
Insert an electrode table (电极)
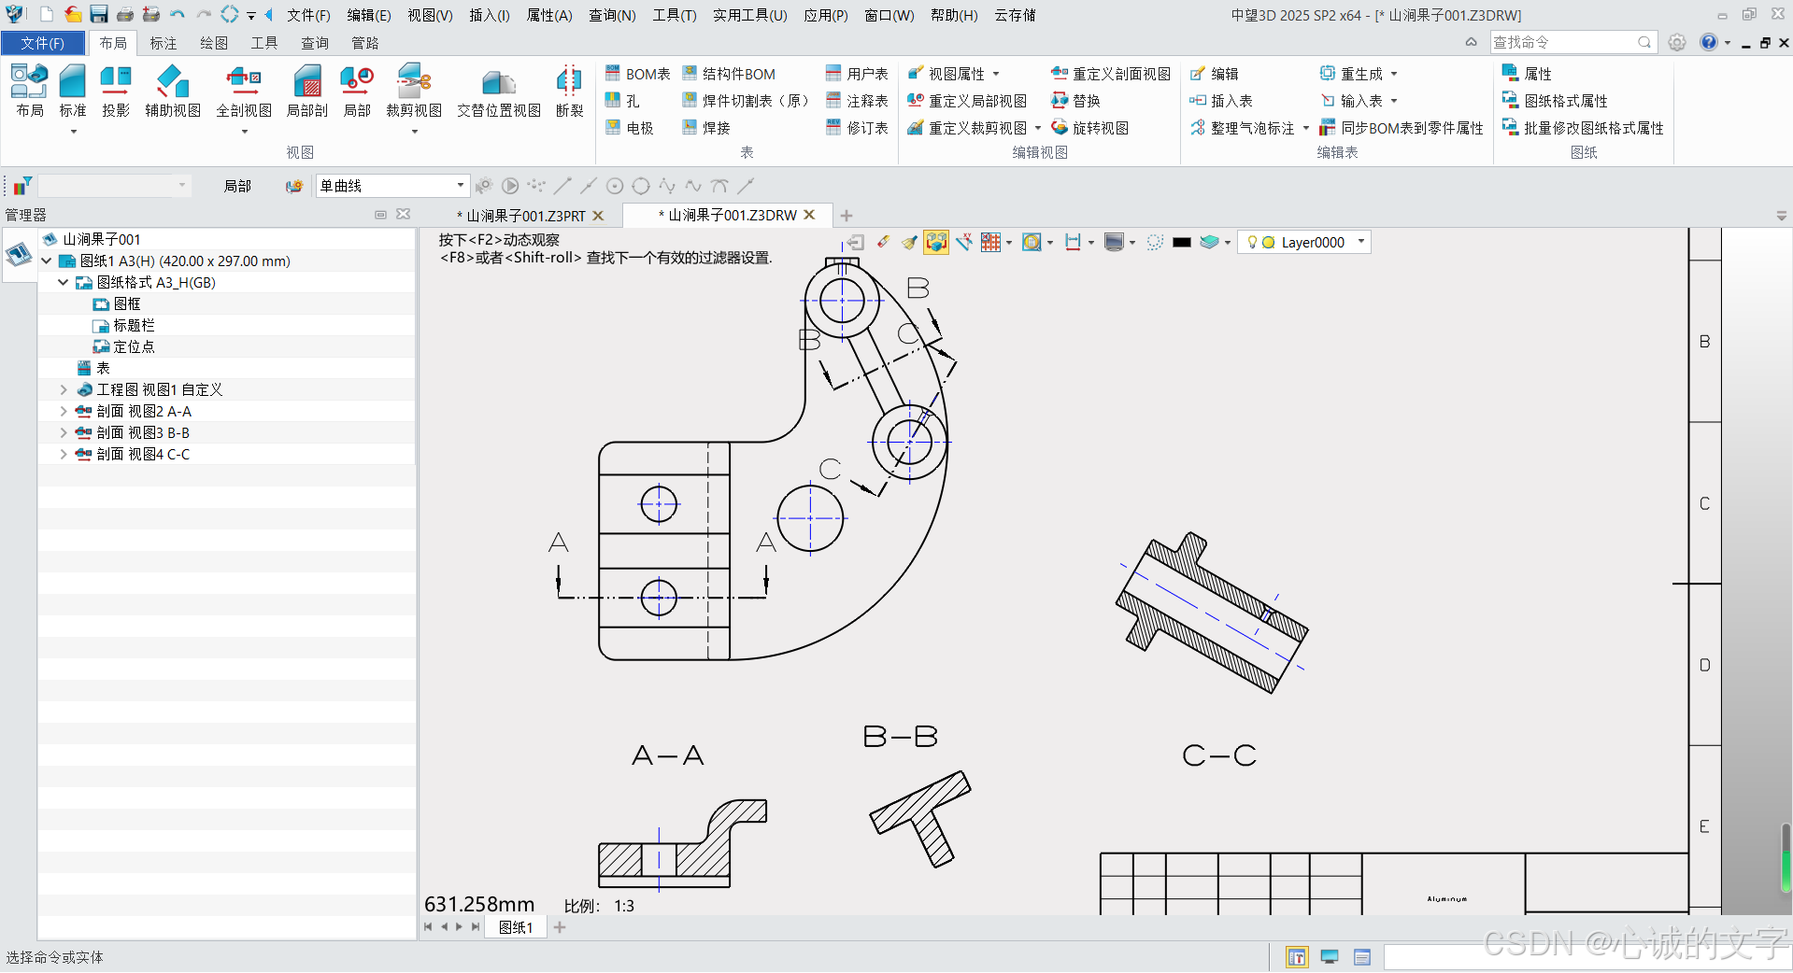click(x=629, y=128)
